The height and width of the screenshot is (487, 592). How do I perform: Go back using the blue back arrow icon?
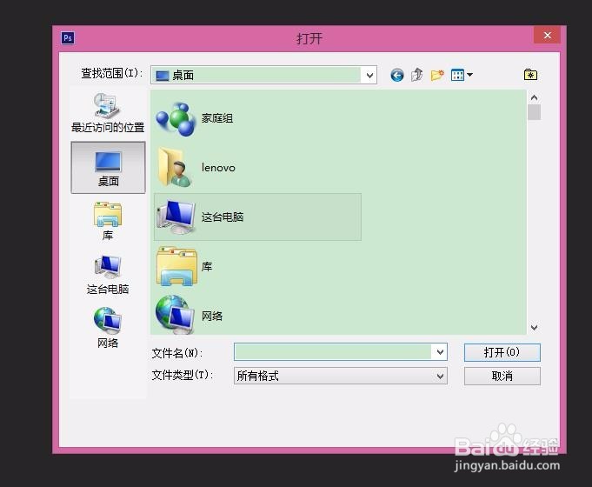click(x=396, y=75)
